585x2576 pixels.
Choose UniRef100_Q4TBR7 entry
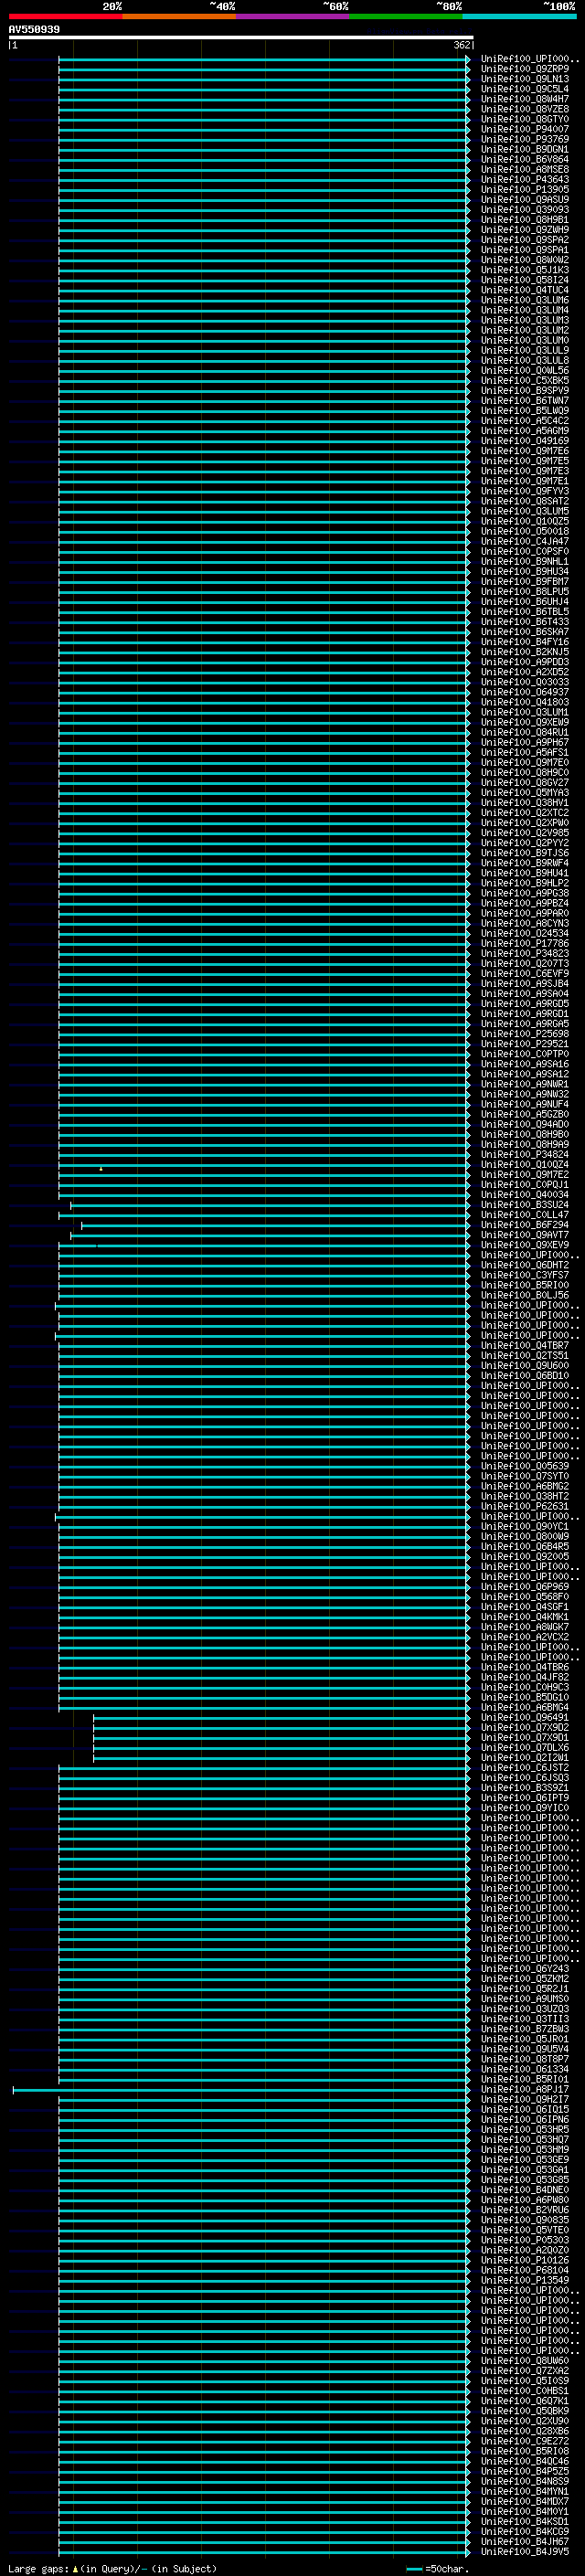pos(524,1346)
